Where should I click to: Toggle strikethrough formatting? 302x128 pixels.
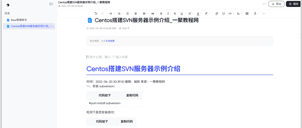(175, 14)
